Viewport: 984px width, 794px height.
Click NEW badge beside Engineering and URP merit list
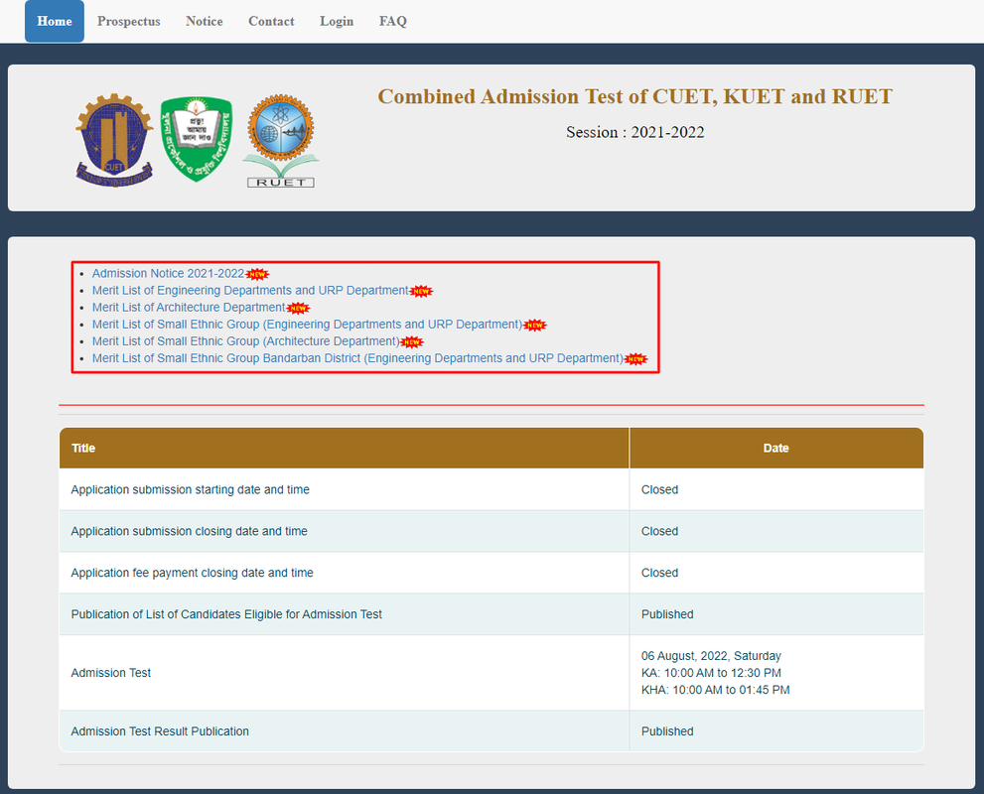(x=421, y=291)
